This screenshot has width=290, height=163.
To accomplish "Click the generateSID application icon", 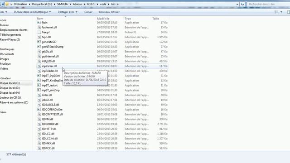I will 39,42.
